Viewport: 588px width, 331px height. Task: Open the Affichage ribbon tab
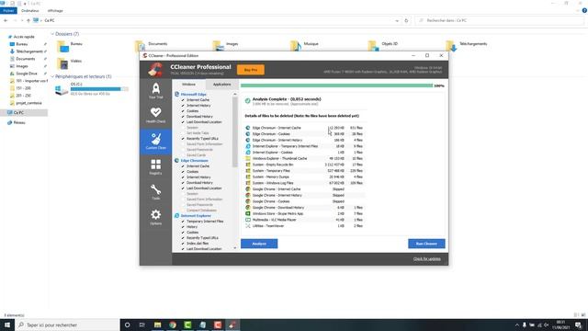(x=55, y=11)
